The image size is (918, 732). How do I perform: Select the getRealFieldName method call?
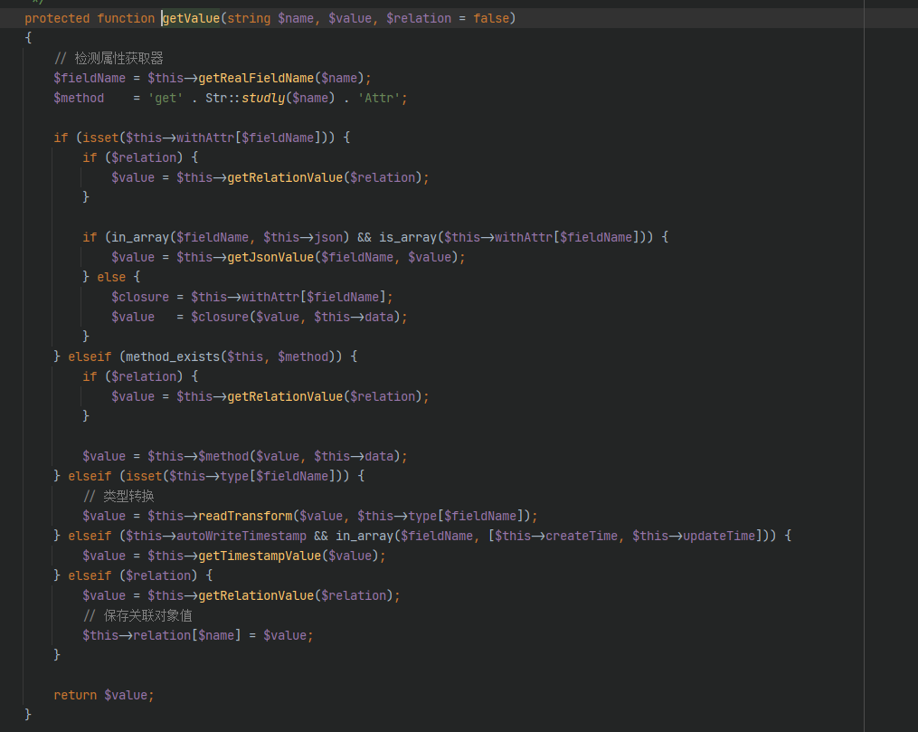point(253,78)
